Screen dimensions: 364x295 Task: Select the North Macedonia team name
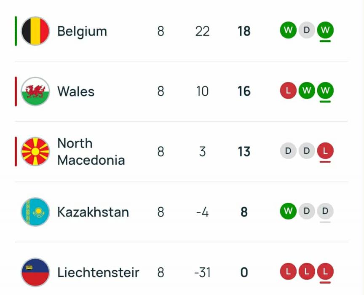pyautogui.click(x=91, y=152)
